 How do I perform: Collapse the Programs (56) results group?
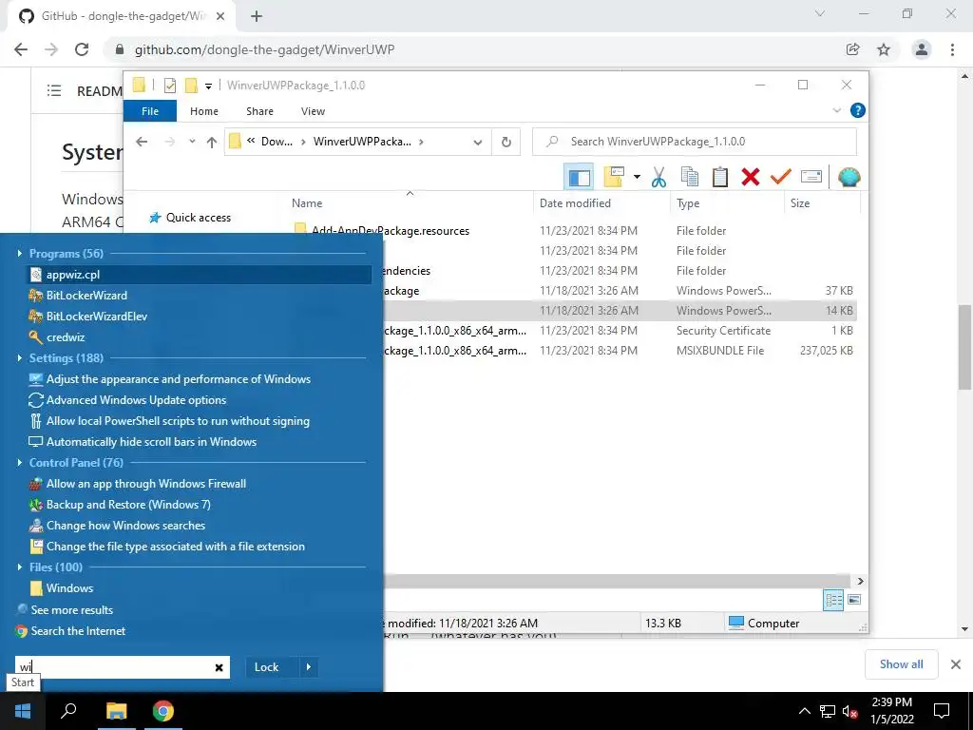20,253
